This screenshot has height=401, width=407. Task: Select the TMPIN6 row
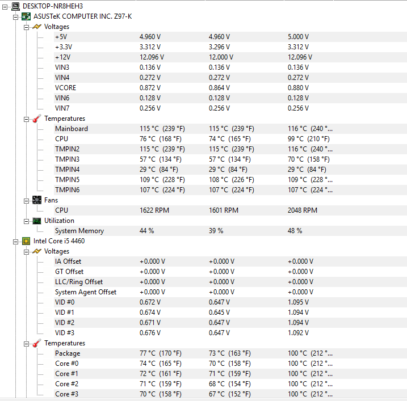click(x=230, y=190)
